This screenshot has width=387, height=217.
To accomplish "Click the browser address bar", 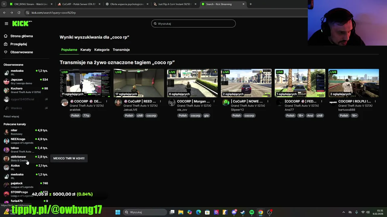I will point(163,13).
